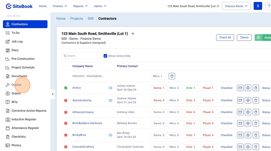Click the trash icon in Induction Unassigned row

(172, 76)
